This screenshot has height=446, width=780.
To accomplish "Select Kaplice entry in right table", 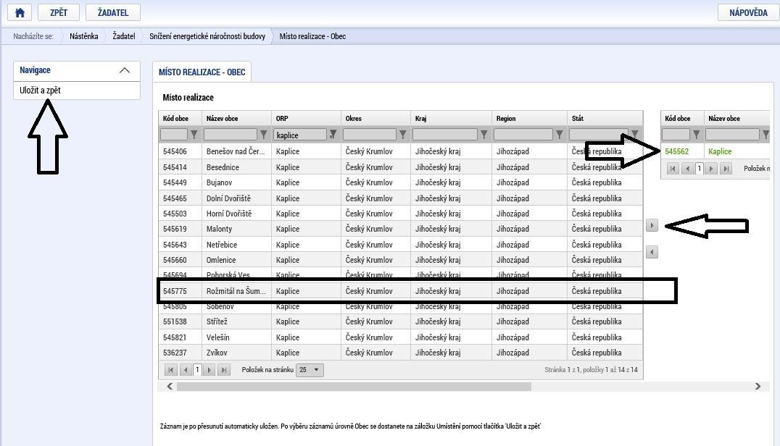I will pos(720,151).
